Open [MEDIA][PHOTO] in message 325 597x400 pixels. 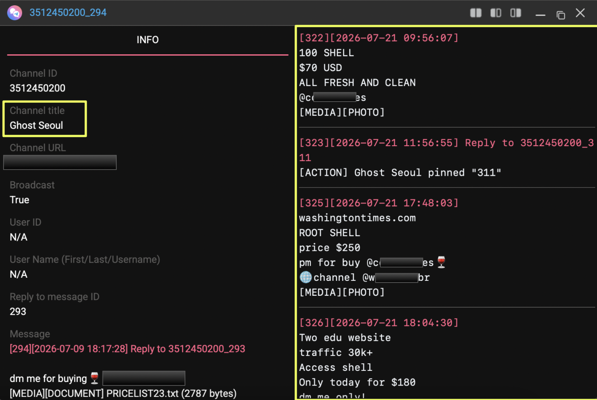[342, 292]
